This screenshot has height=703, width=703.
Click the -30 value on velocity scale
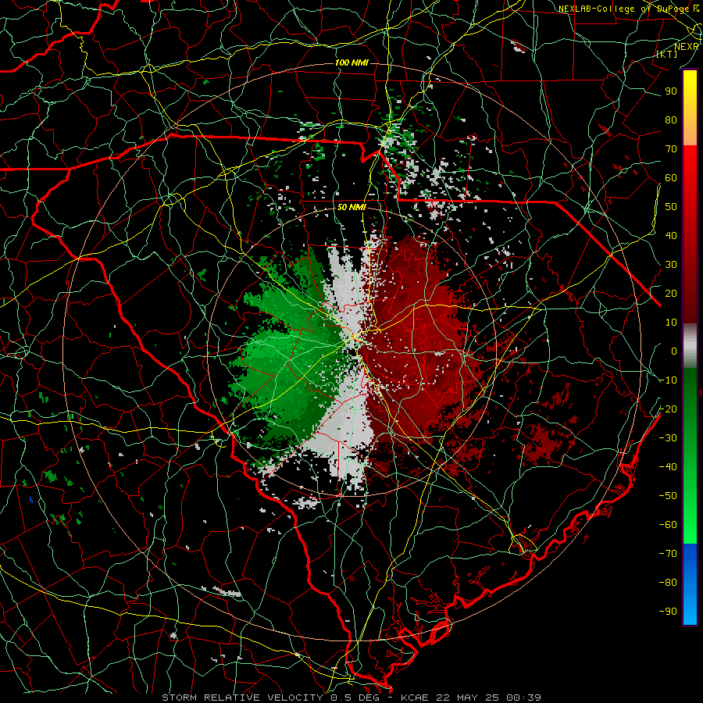click(x=668, y=438)
